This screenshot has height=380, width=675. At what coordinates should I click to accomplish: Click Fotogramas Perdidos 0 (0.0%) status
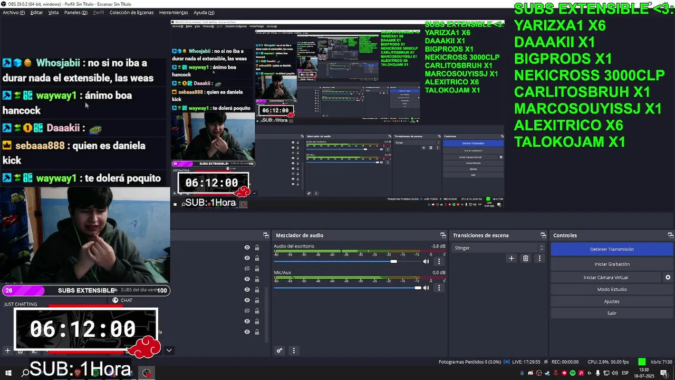[469, 362]
